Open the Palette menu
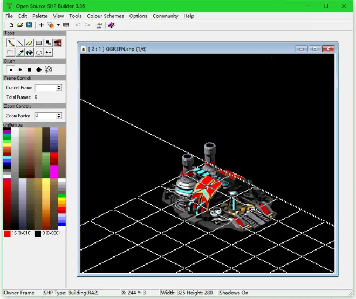Viewport: 356px width, 299px height. tap(40, 16)
